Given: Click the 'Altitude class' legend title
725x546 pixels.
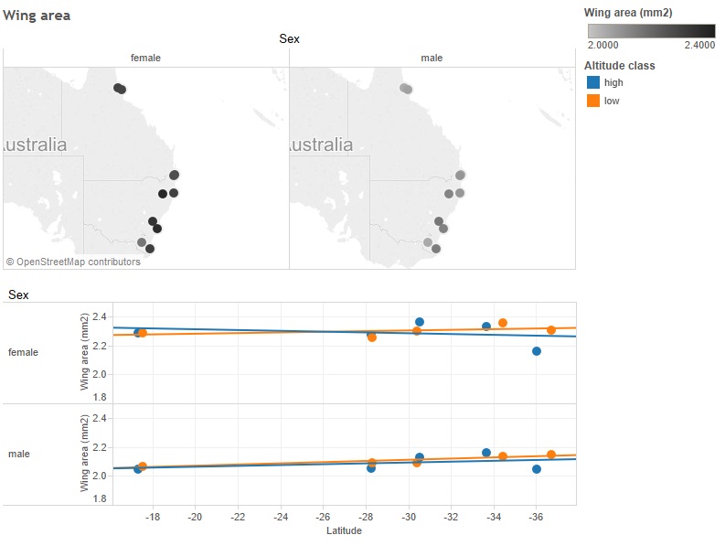Looking at the screenshot, I should point(619,66).
